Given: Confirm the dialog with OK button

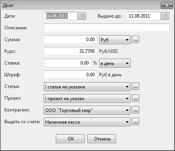Looking at the screenshot, I should tap(70, 139).
